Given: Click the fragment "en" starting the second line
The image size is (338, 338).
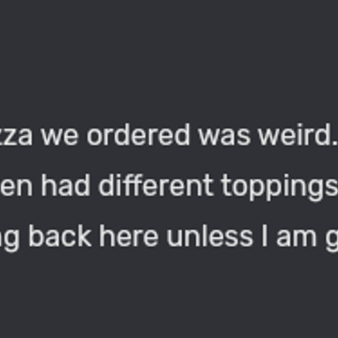Looking at the screenshot, I should point(16,188).
